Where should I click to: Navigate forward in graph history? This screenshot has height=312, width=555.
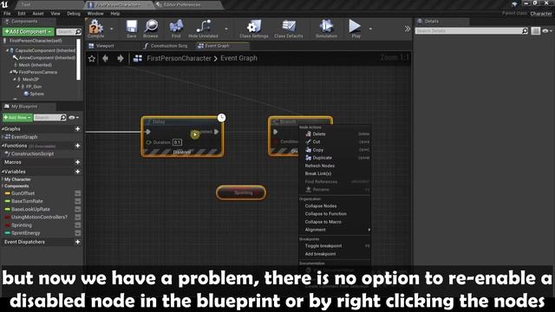coord(121,58)
